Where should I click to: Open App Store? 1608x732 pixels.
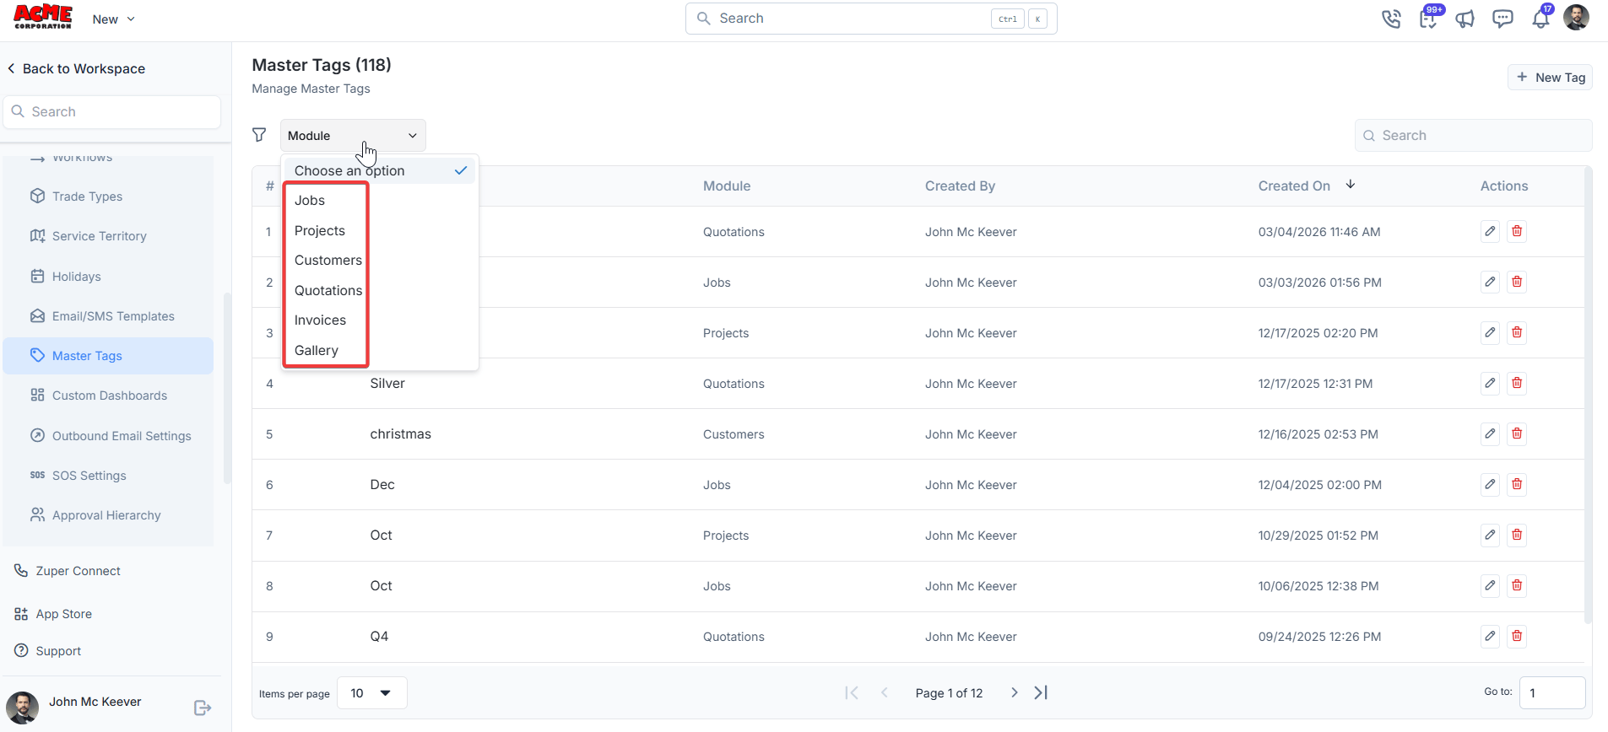tap(53, 614)
